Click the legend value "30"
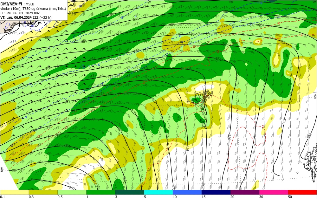The width and height of the screenshot is (317, 199). [261, 197]
